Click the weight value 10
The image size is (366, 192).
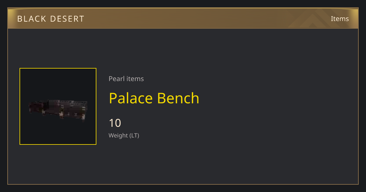click(115, 123)
